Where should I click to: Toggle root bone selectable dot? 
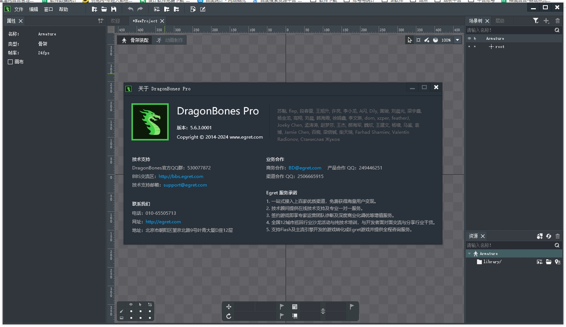point(475,47)
